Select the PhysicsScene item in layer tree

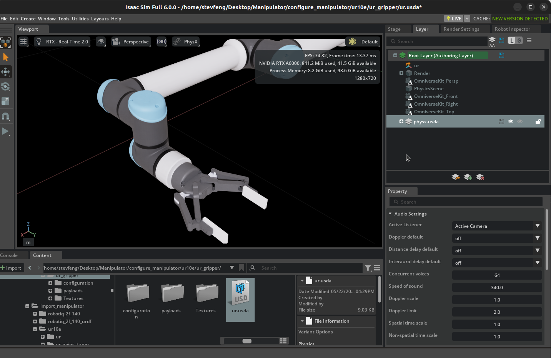[x=428, y=88]
